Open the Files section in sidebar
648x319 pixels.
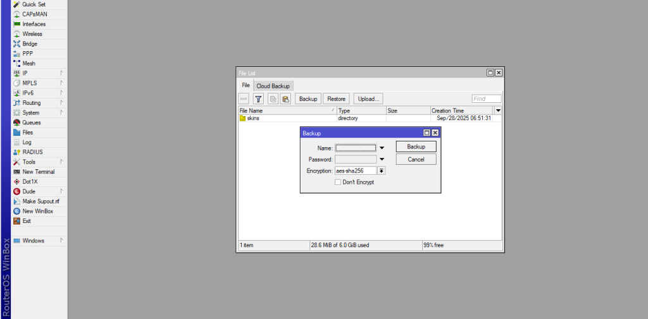27,133
